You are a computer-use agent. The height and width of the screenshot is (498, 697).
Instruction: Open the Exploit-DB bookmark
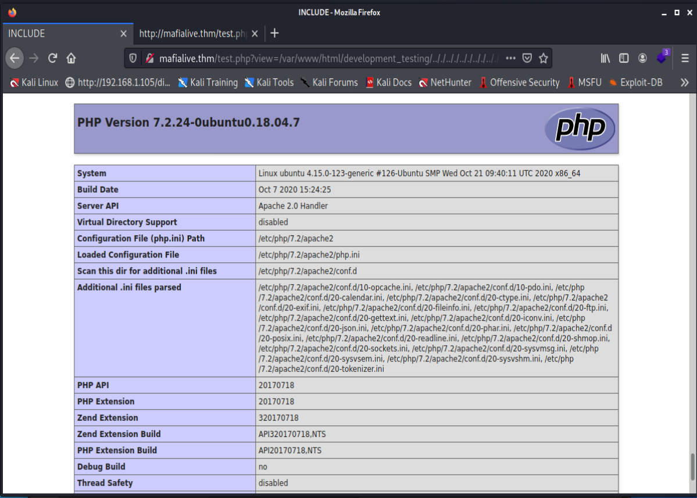coord(635,83)
